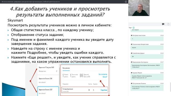Click the 99 average score on the slide

point(81,75)
